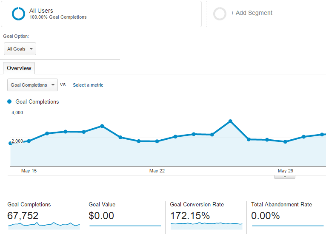Click the Goal Completions legend dot

[x=9, y=102]
